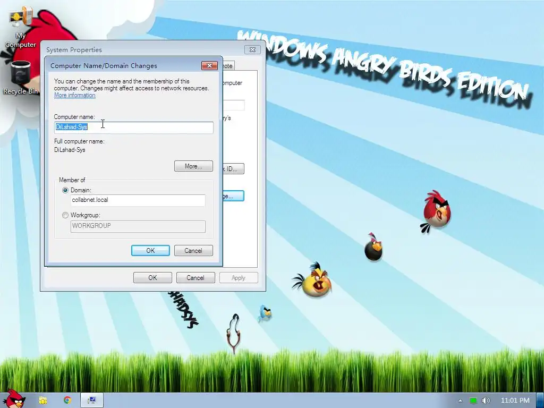Close the Computer Name/Domain Changes dialog
Image resolution: width=544 pixels, height=408 pixels.
tap(209, 65)
